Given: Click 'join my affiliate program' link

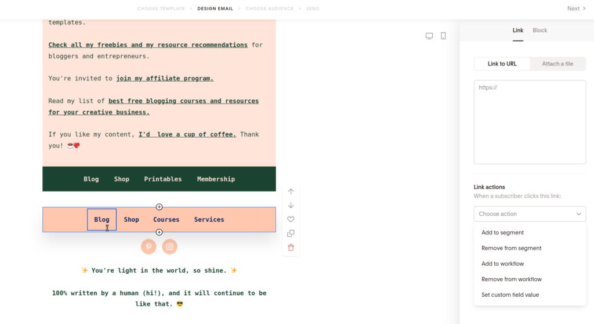Looking at the screenshot, I should [165, 78].
